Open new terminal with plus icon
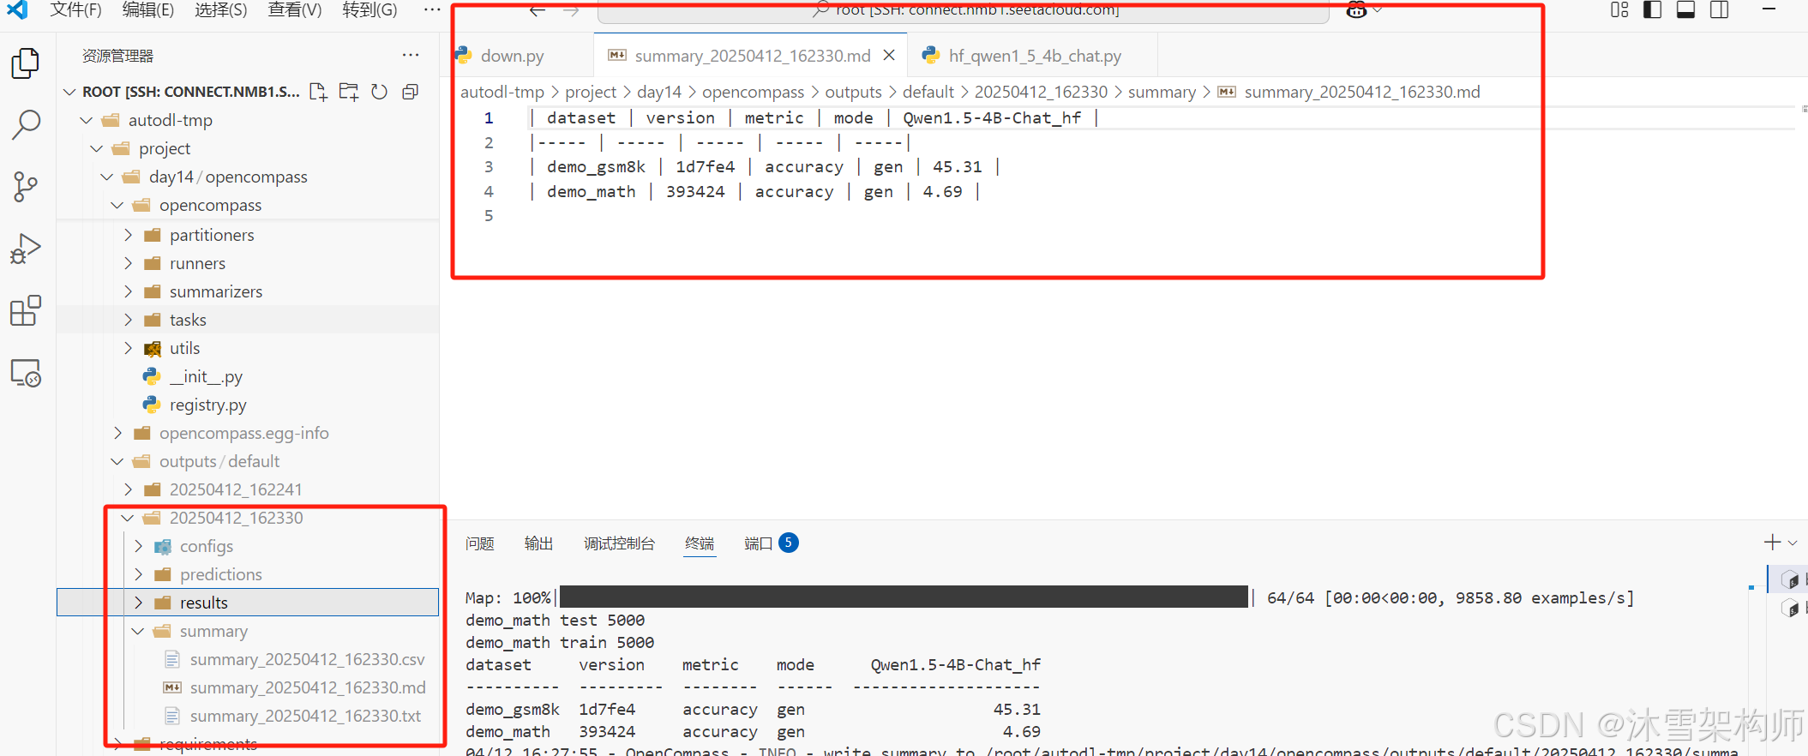The width and height of the screenshot is (1808, 756). 1773,542
